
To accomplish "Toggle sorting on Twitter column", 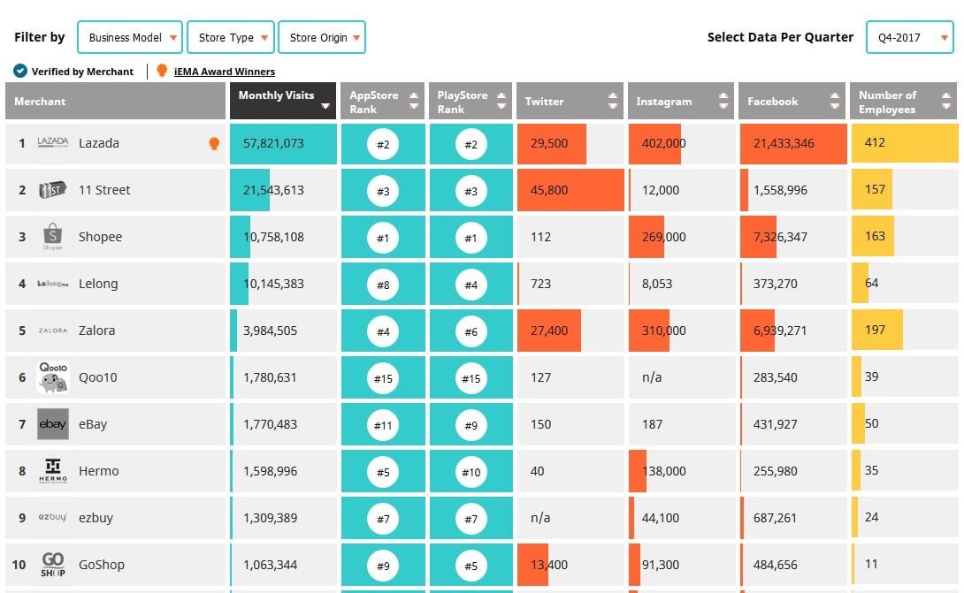I will coord(570,102).
